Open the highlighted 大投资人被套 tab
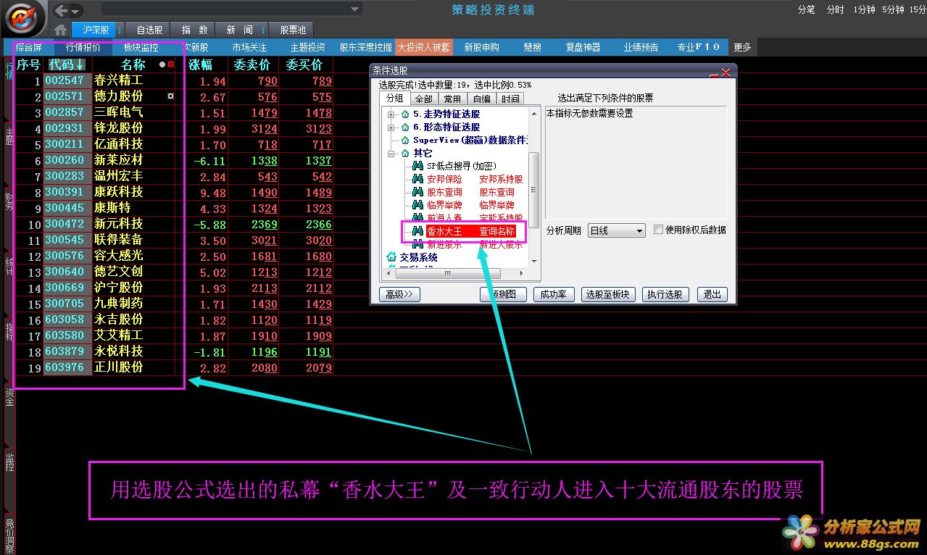Viewport: 927px width, 555px height. [423, 47]
